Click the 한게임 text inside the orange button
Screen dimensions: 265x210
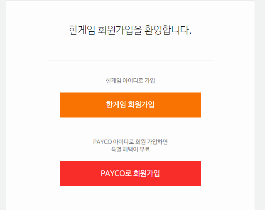click(116, 105)
